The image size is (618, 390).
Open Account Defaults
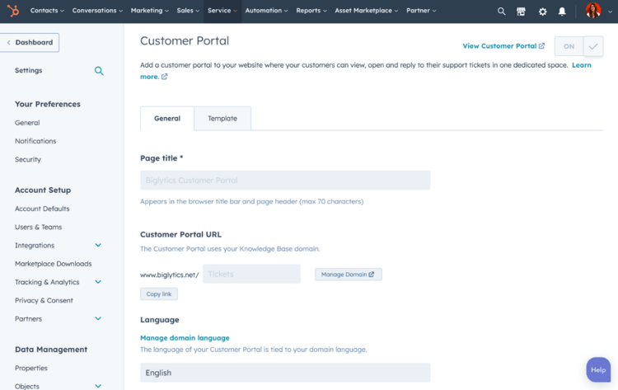tap(42, 209)
